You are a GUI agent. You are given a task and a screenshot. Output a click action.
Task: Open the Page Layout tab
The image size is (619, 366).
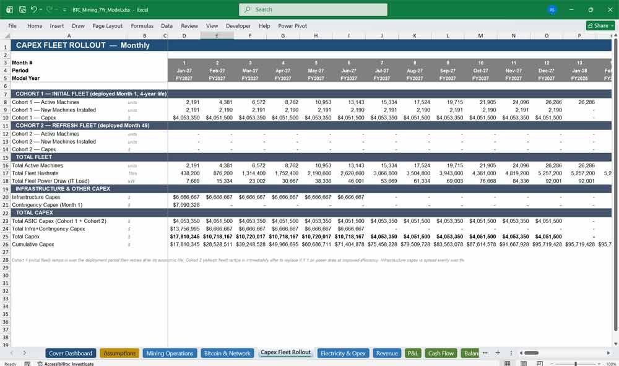(x=107, y=25)
